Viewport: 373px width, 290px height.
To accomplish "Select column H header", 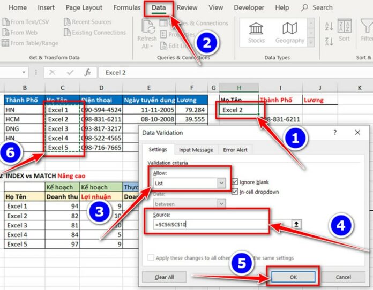I will tap(239, 88).
